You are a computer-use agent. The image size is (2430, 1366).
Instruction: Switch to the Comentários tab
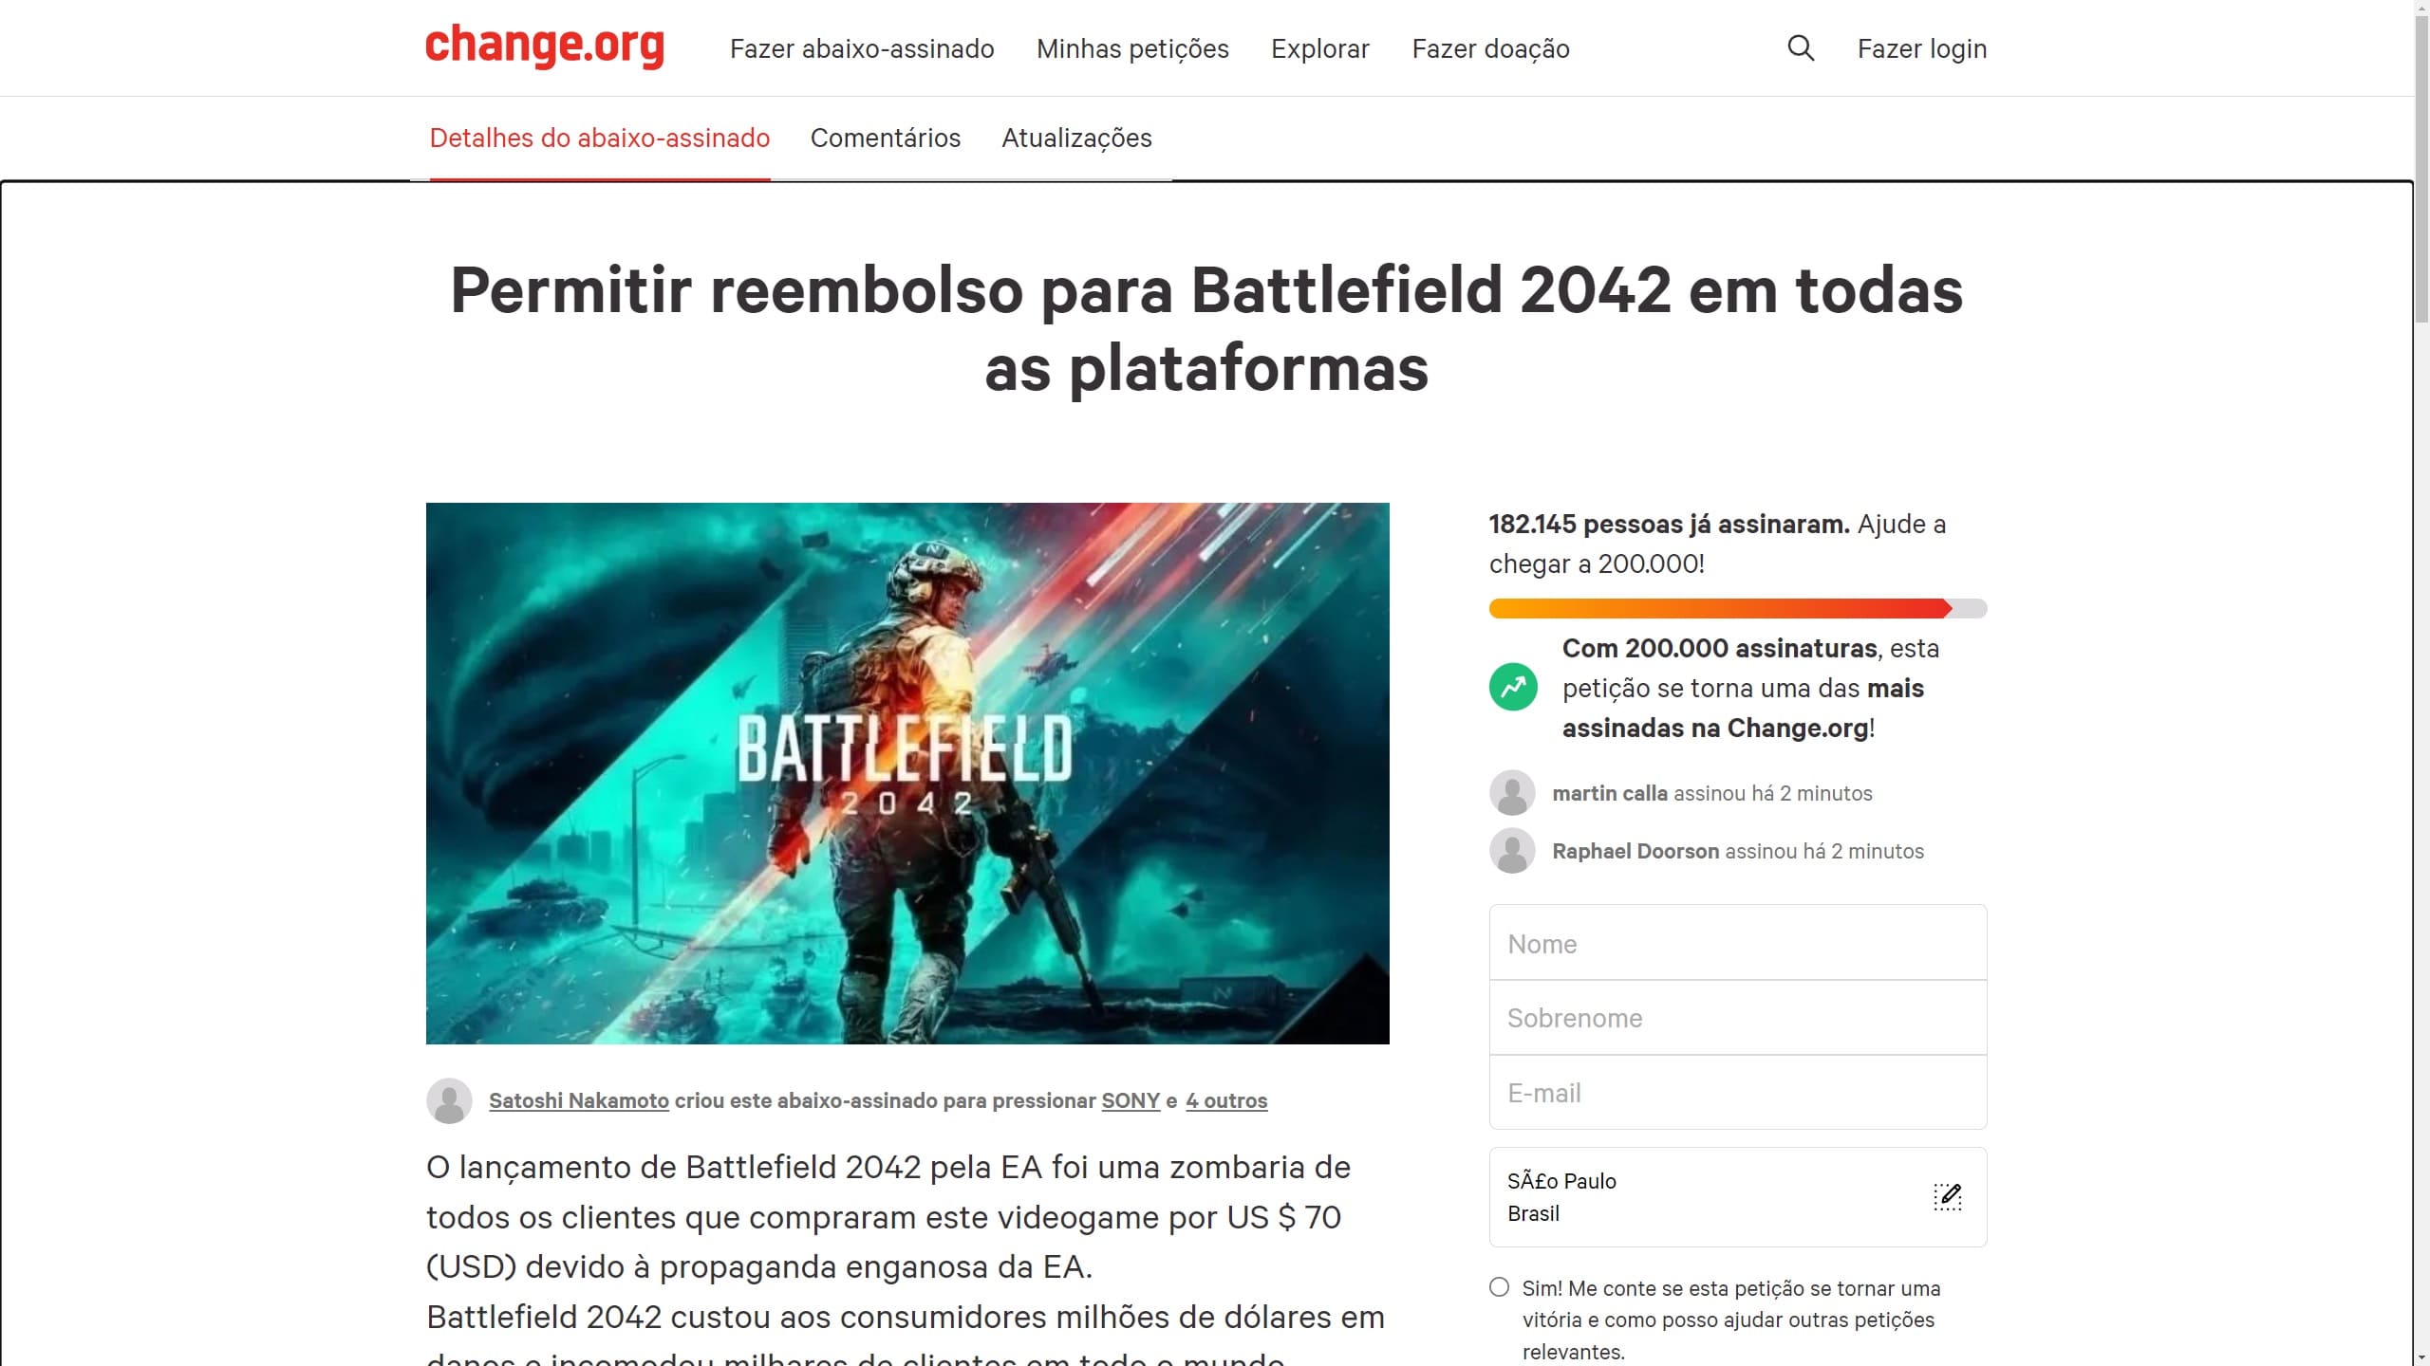[885, 137]
